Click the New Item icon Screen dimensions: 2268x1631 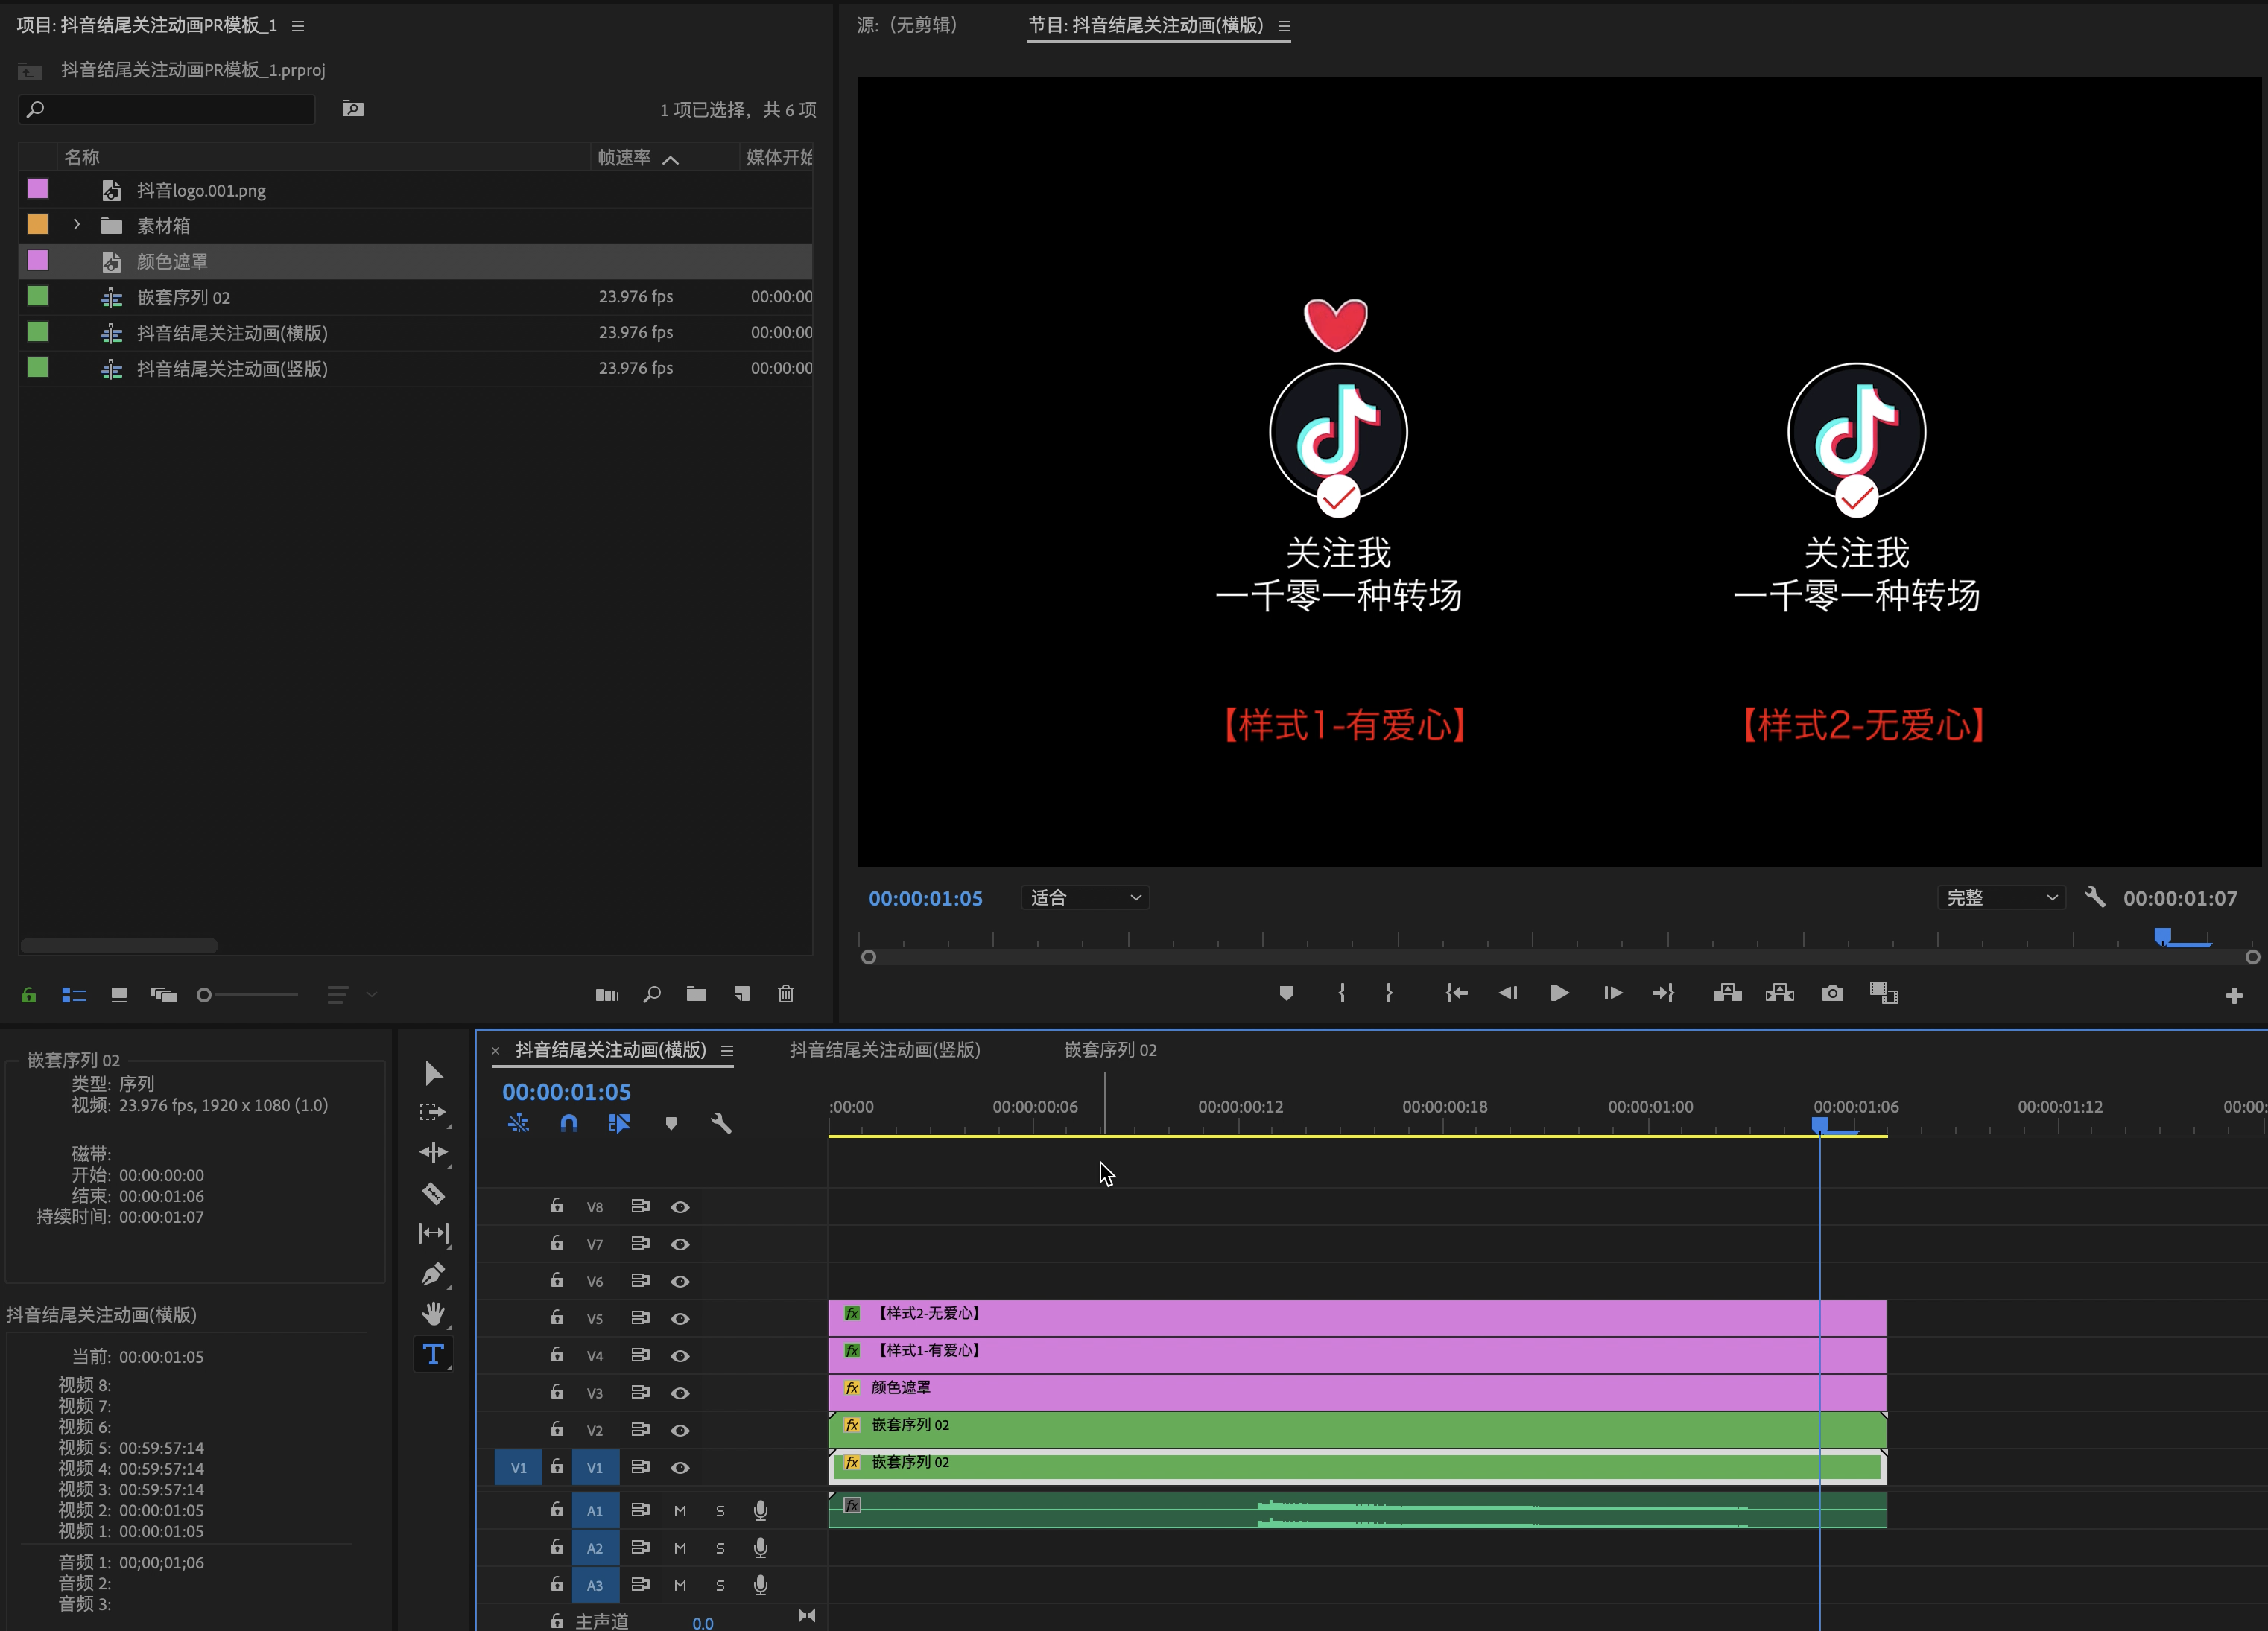741,993
